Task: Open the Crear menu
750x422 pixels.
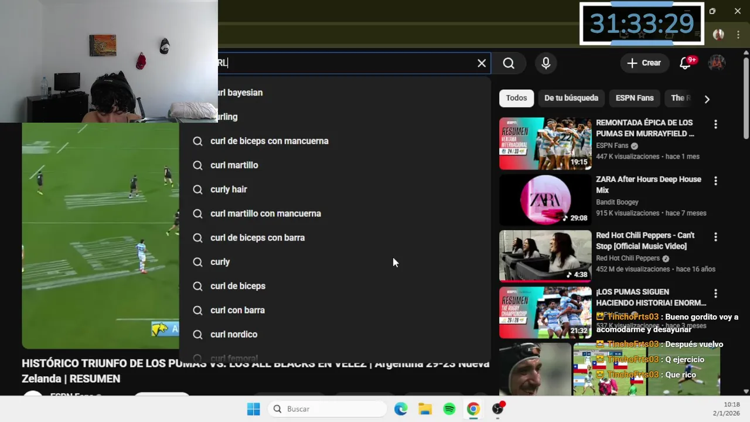Action: 644,63
